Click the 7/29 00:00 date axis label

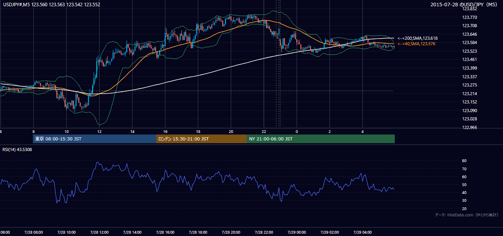tap(297, 232)
